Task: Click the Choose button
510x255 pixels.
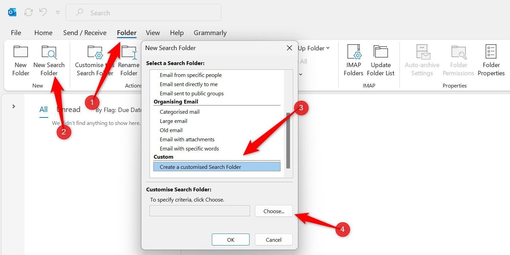Action: pyautogui.click(x=273, y=211)
